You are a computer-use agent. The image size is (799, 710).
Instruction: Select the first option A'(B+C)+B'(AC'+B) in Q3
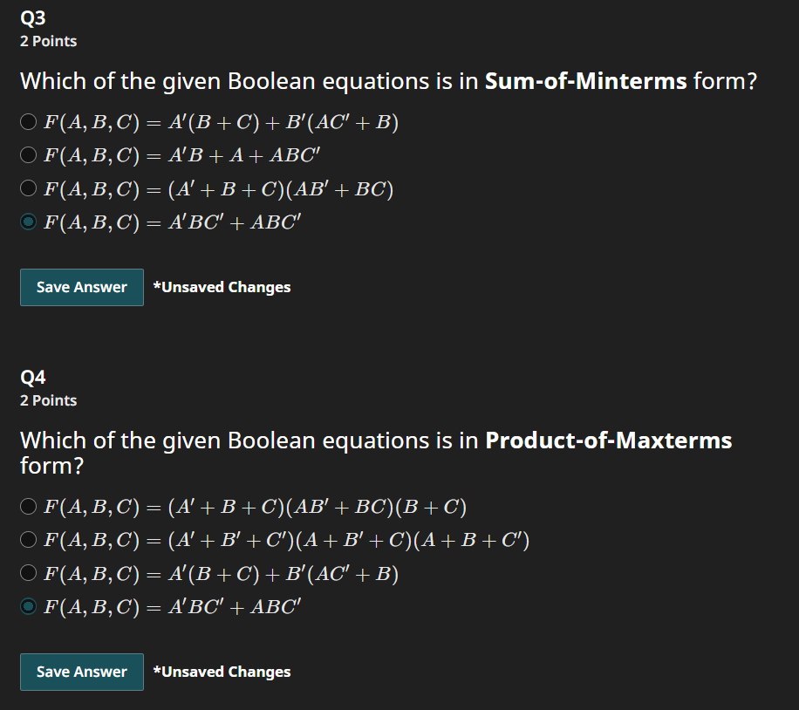(x=27, y=122)
